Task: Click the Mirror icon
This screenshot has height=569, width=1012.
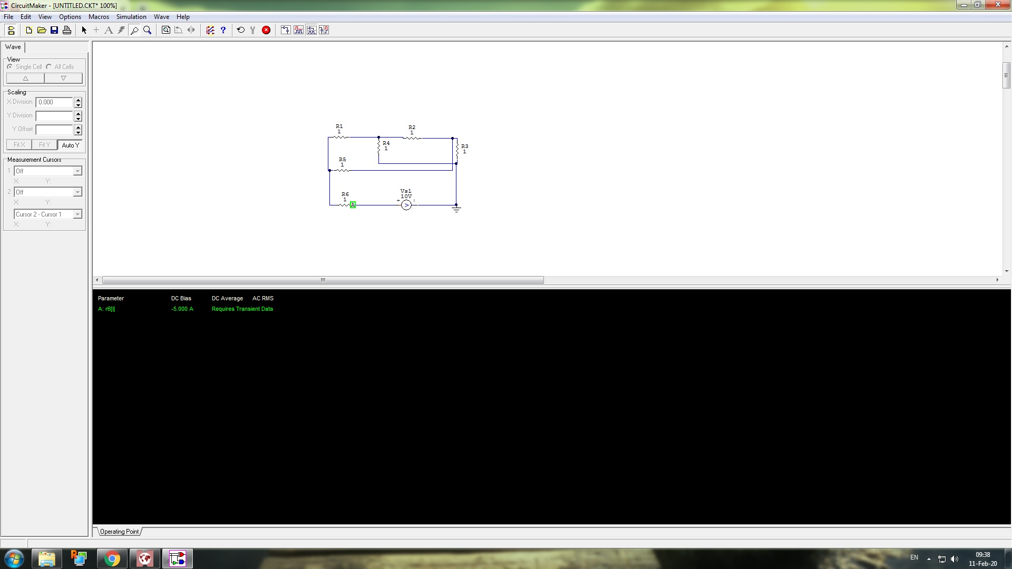Action: [191, 30]
